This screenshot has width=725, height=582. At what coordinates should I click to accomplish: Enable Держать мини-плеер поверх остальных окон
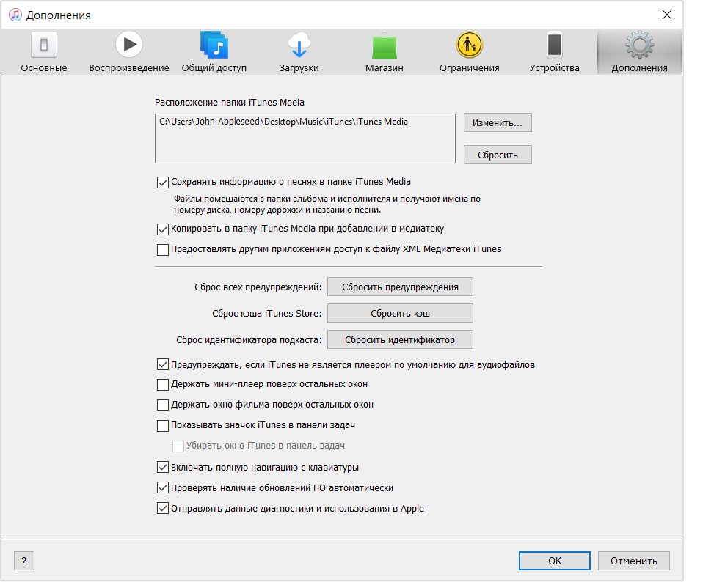pyautogui.click(x=163, y=385)
